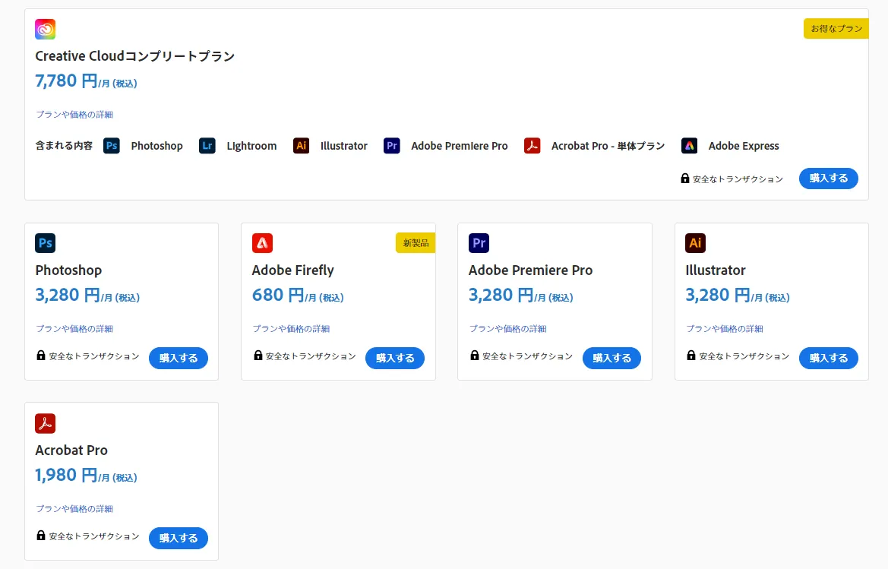Click the Adobe Express label
The image size is (888, 569).
point(744,146)
